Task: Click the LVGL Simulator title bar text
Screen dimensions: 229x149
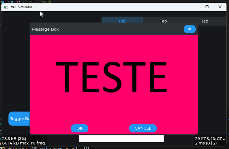Action: pos(21,7)
